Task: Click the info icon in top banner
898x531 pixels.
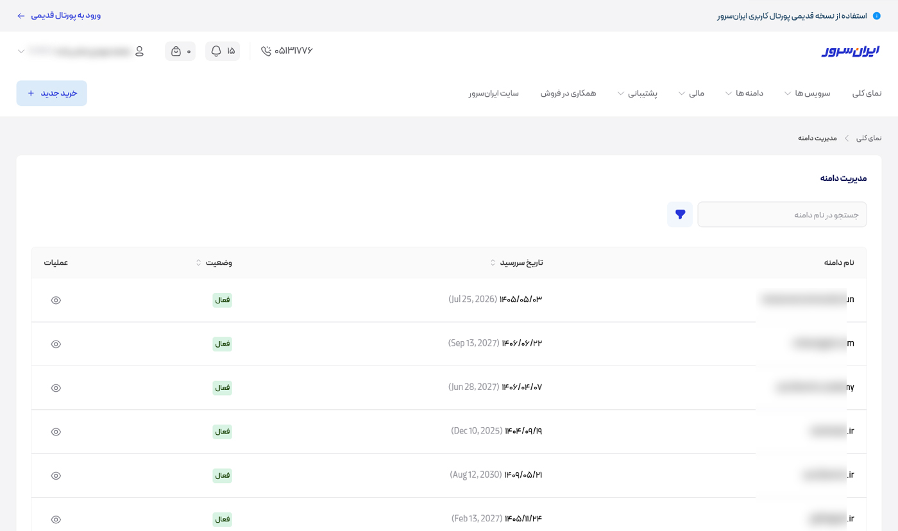Action: [877, 15]
